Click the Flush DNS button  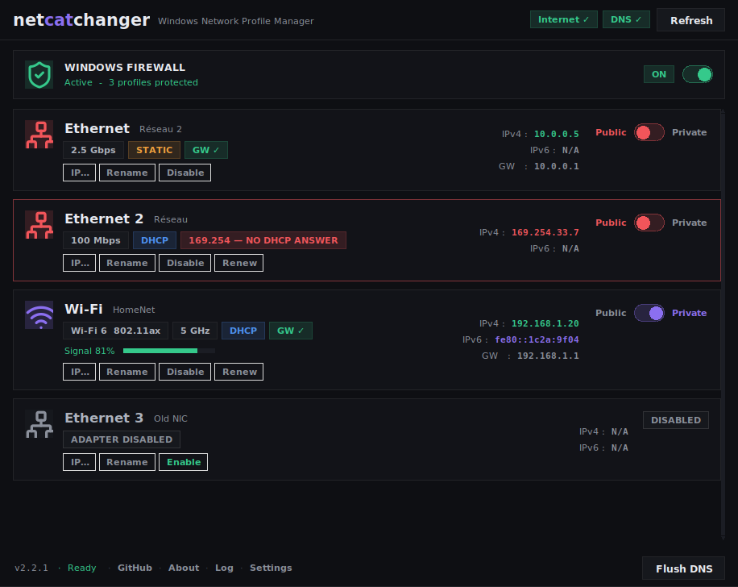[683, 568]
